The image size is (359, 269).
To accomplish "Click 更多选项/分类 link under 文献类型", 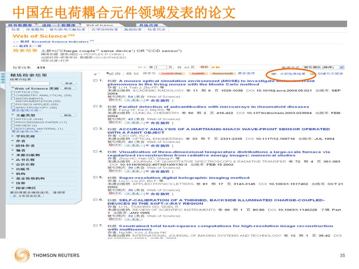I will click(27, 132).
